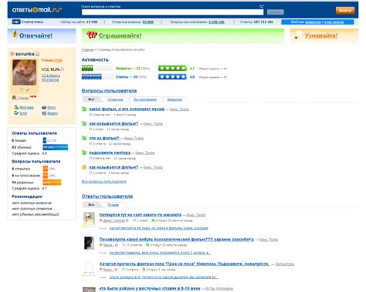Click the lightbulb icon beside Узнавайте
366x292 pixels.
298,35
